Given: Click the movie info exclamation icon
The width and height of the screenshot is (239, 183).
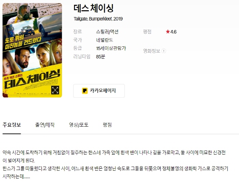Looking at the screenshot, I should (164, 51).
